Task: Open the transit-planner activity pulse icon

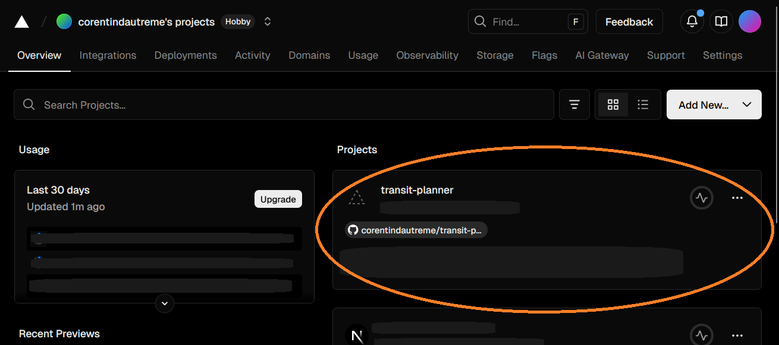Action: point(702,198)
